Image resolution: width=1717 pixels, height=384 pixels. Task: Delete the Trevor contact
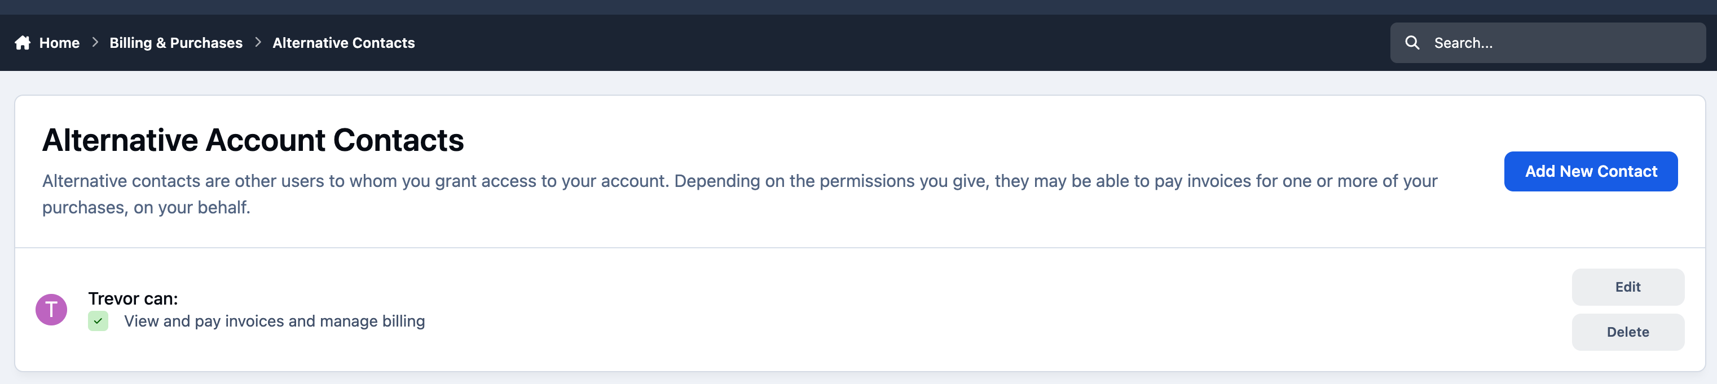pos(1628,332)
